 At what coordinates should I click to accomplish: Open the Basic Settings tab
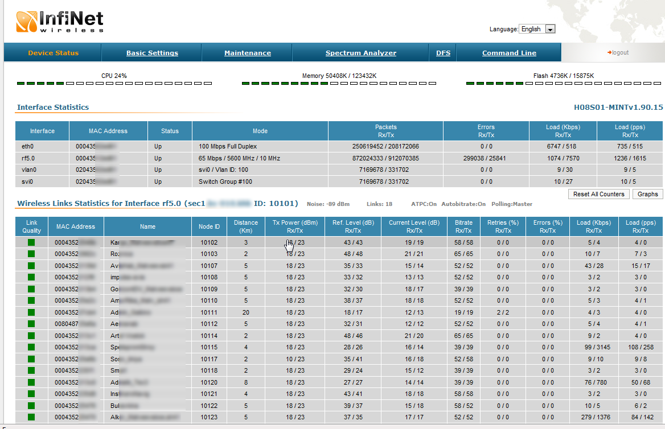pyautogui.click(x=152, y=53)
